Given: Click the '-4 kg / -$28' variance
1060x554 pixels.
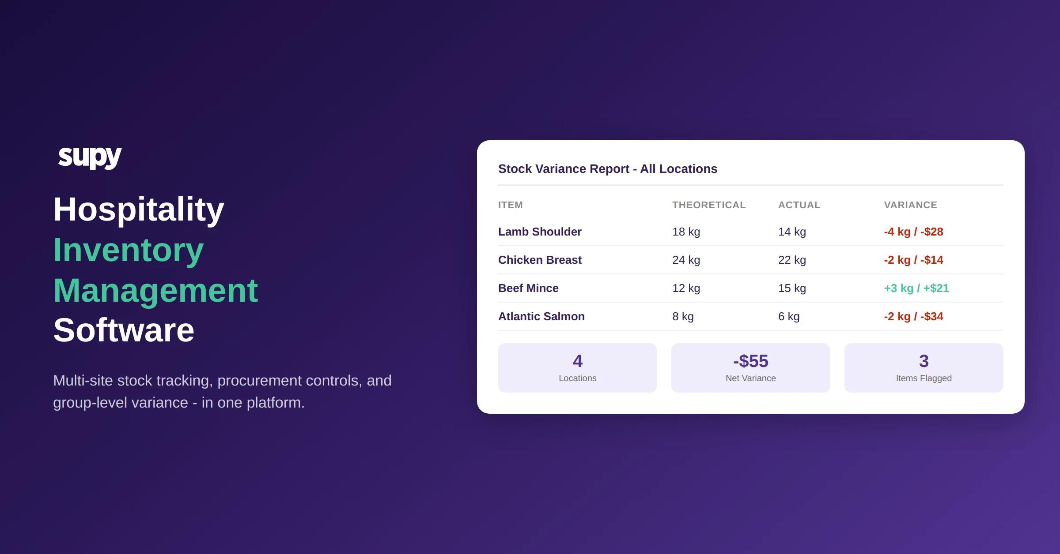Looking at the screenshot, I should (913, 232).
